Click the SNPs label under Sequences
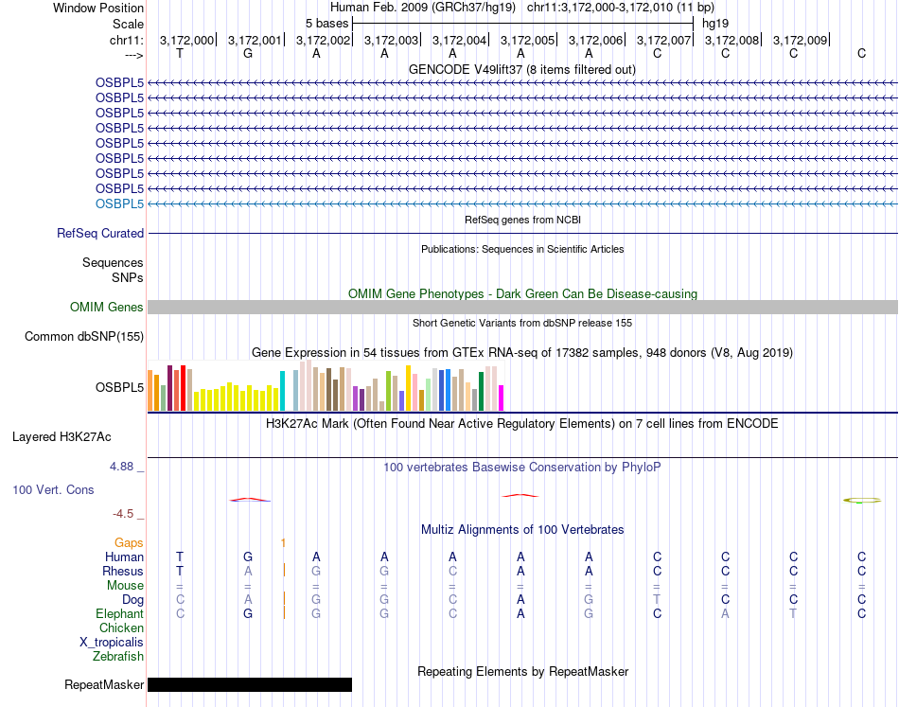Image resolution: width=899 pixels, height=707 pixels. [128, 277]
